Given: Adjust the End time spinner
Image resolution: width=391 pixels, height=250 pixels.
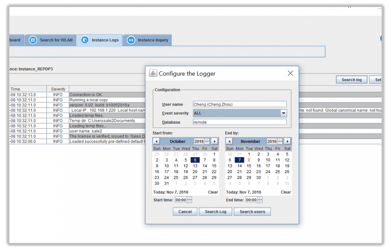Looking at the screenshot, I should (260, 200).
